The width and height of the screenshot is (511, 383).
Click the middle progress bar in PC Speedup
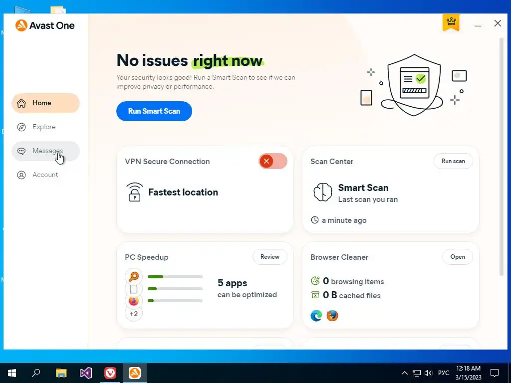click(x=175, y=289)
